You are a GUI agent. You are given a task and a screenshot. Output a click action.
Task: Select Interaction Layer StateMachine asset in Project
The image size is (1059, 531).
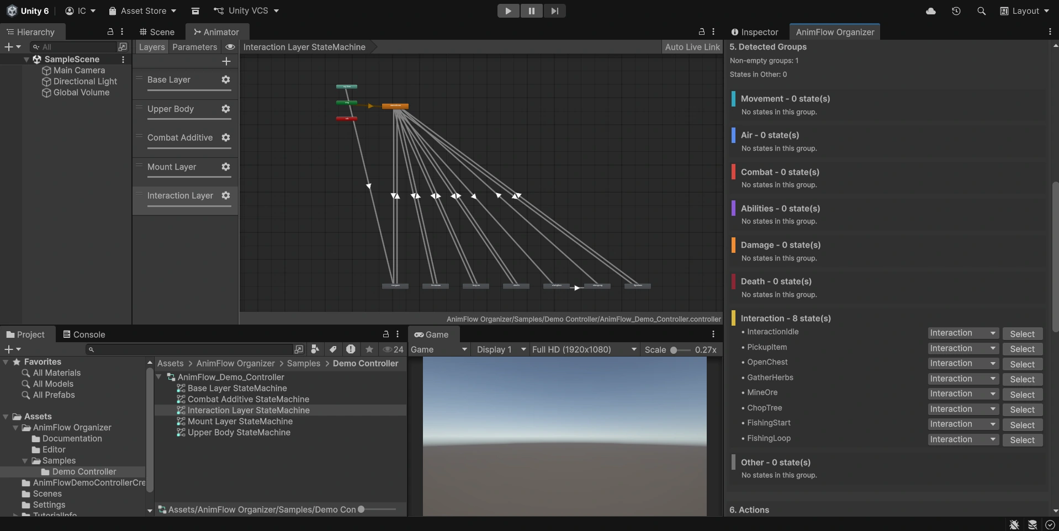point(248,410)
